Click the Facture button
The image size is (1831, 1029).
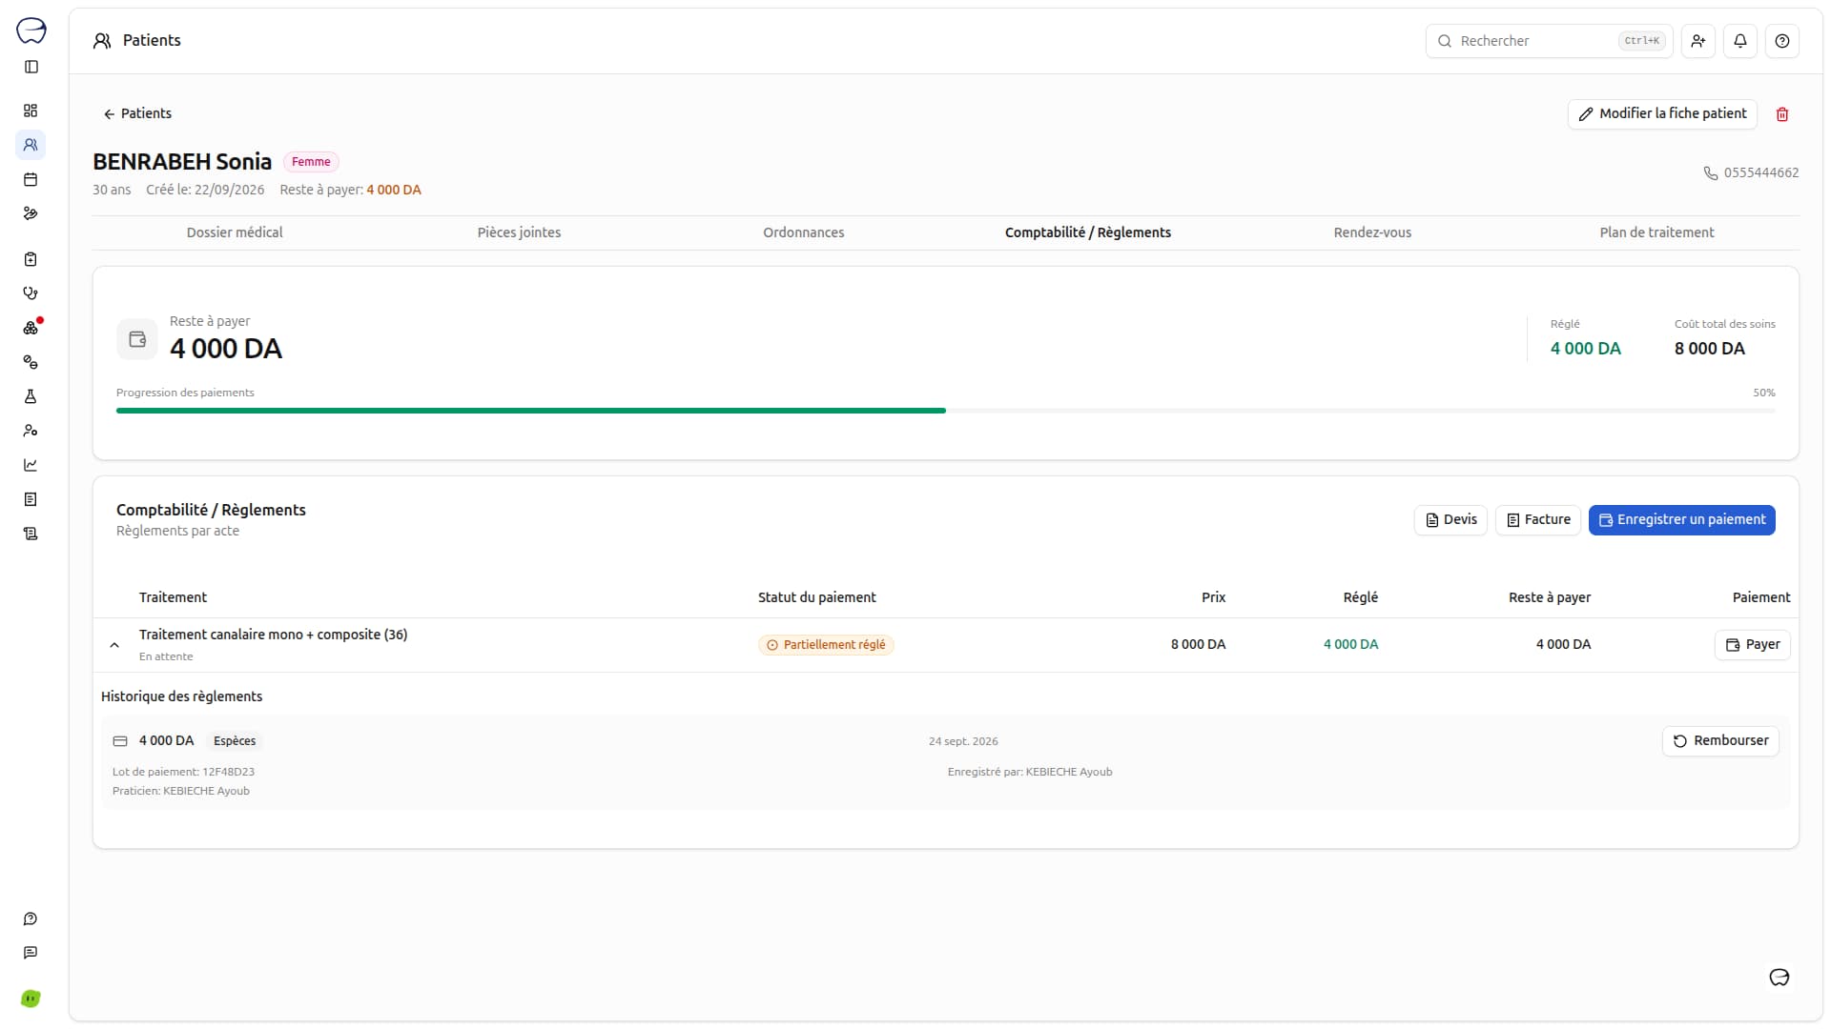pyautogui.click(x=1538, y=520)
